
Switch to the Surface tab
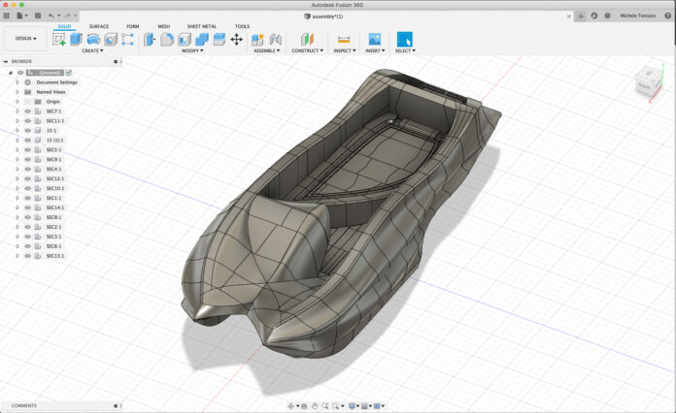tap(99, 26)
